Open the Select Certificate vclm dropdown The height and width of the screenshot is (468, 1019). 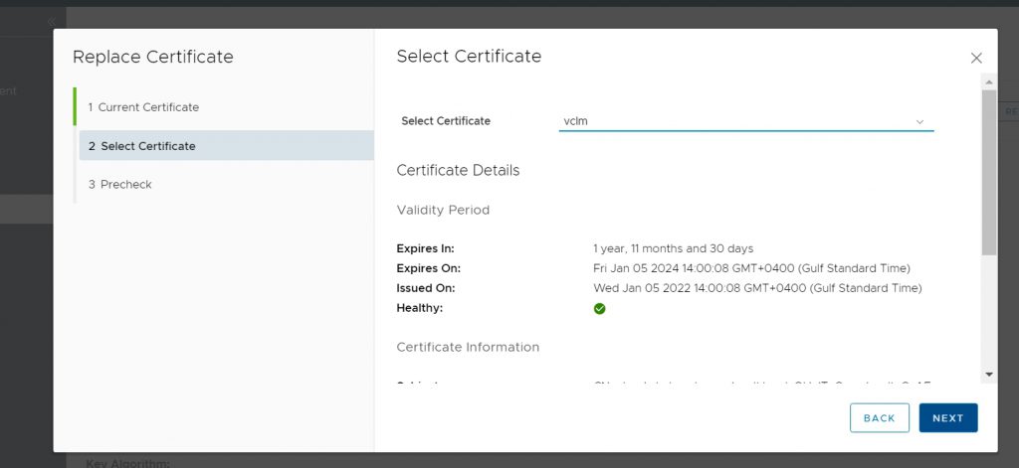click(746, 121)
